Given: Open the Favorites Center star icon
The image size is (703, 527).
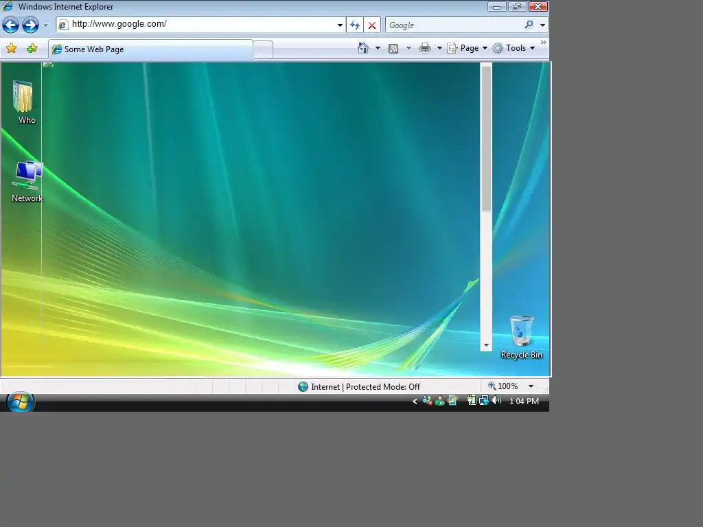Looking at the screenshot, I should coord(11,49).
